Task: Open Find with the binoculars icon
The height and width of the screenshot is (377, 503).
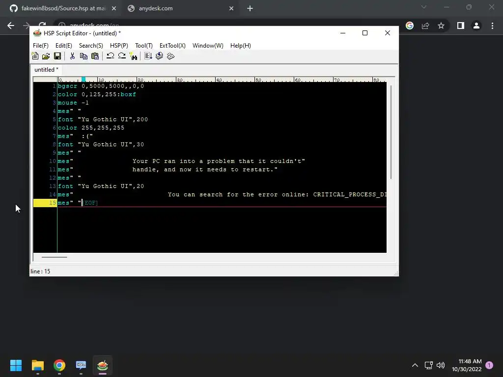Action: coord(133,56)
